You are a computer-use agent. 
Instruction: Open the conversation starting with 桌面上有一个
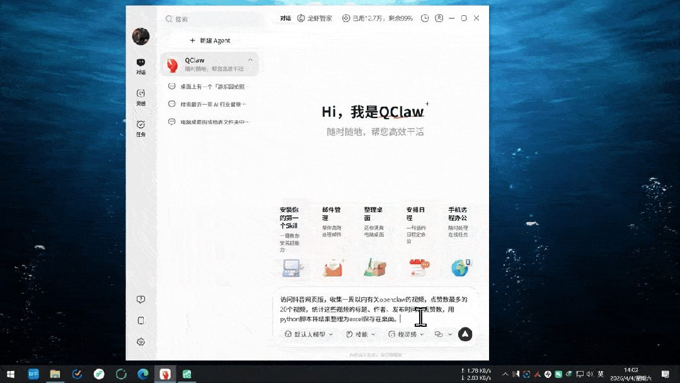(210, 86)
